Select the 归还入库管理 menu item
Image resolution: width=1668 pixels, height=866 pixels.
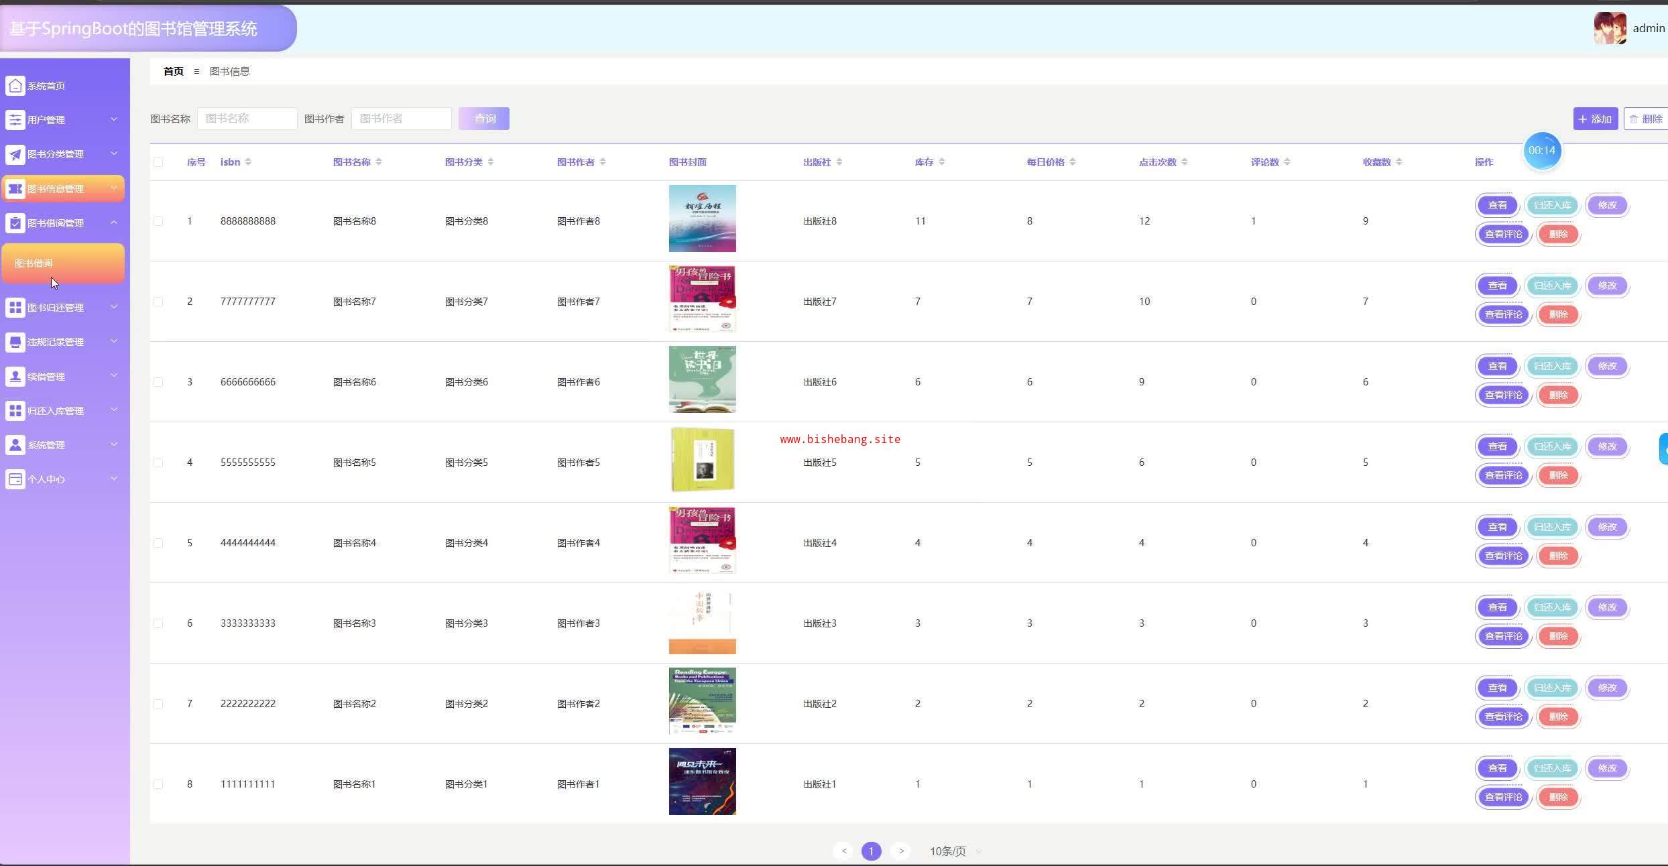click(56, 411)
